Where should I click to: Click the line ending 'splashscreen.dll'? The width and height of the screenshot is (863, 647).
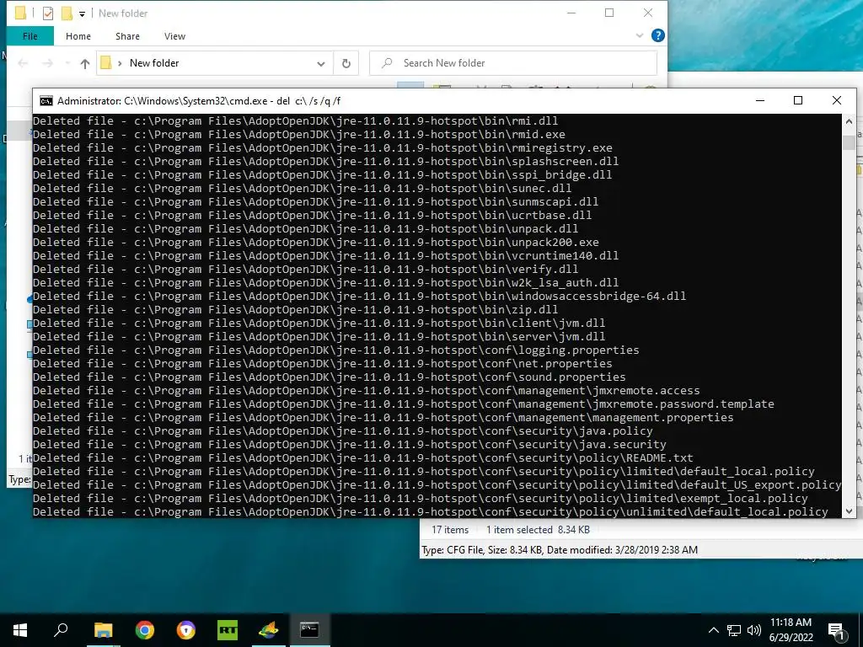(326, 161)
